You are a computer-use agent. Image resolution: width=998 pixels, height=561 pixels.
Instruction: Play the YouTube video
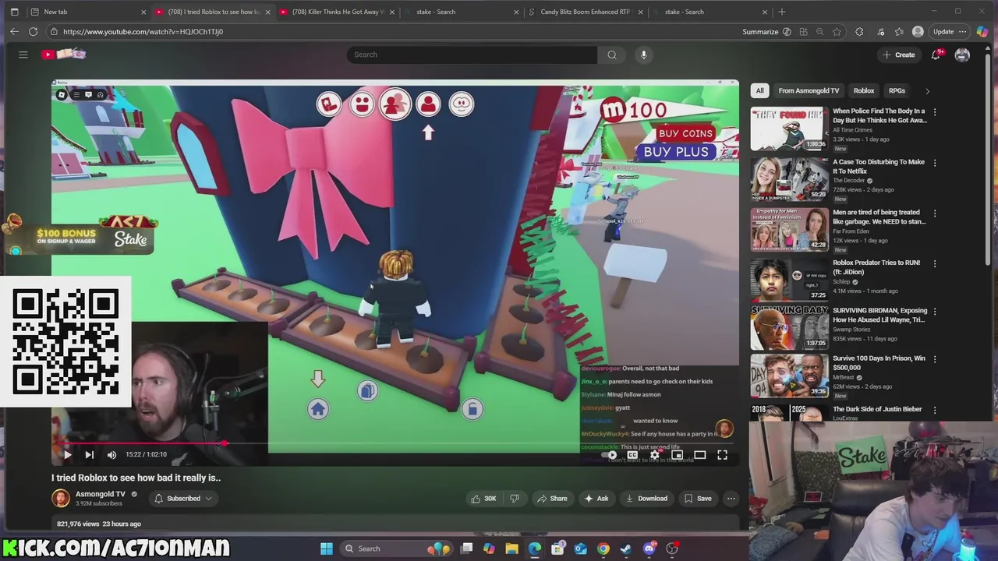67,455
